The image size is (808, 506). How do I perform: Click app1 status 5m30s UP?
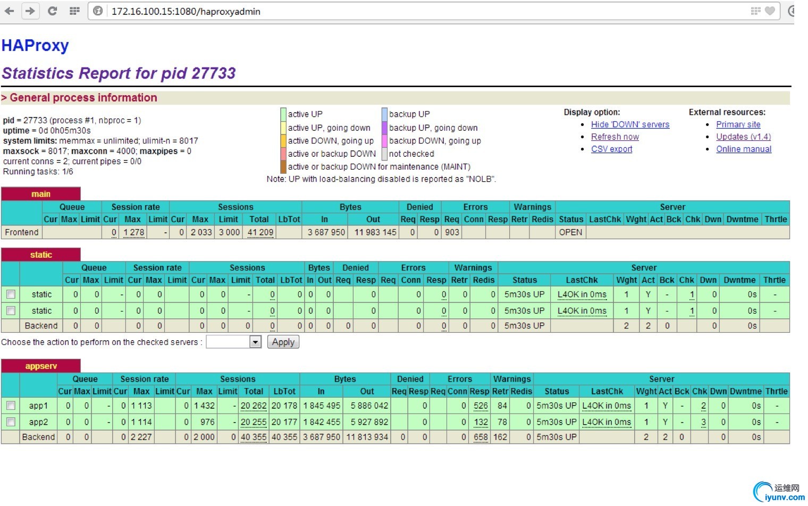pos(557,406)
